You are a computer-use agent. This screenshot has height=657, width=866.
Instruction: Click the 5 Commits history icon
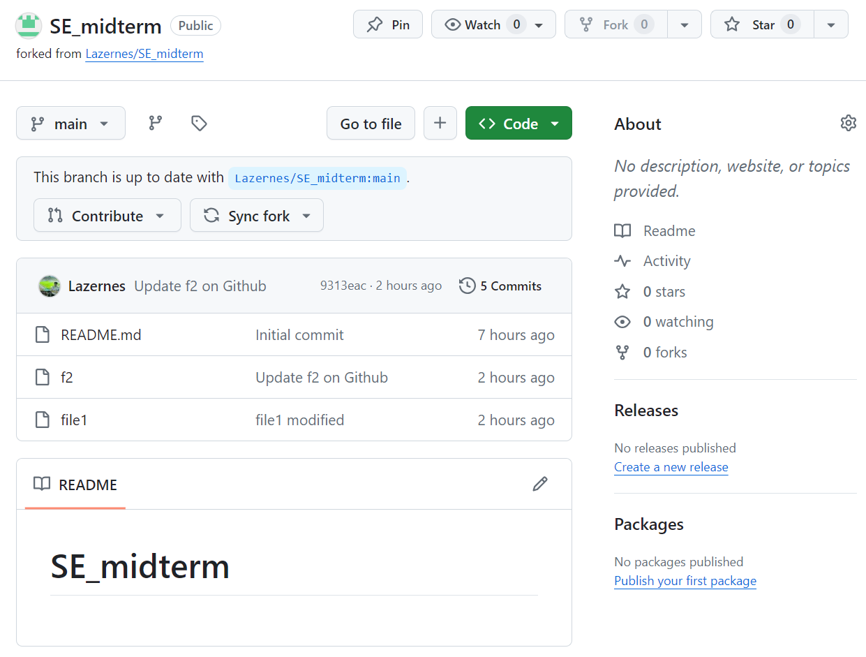click(467, 286)
